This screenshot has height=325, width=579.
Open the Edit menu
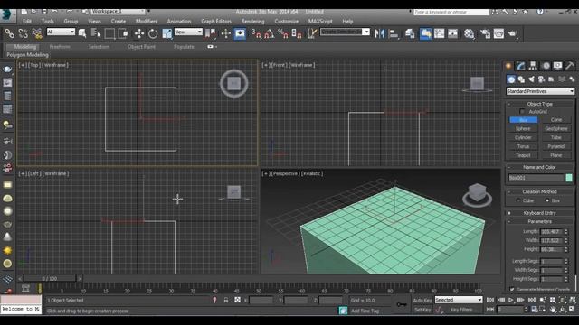(x=27, y=22)
